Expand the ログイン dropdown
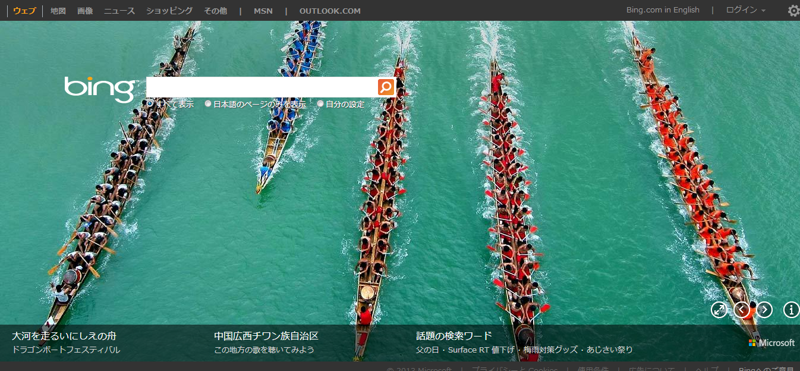The height and width of the screenshot is (371, 800). pyautogui.click(x=745, y=10)
